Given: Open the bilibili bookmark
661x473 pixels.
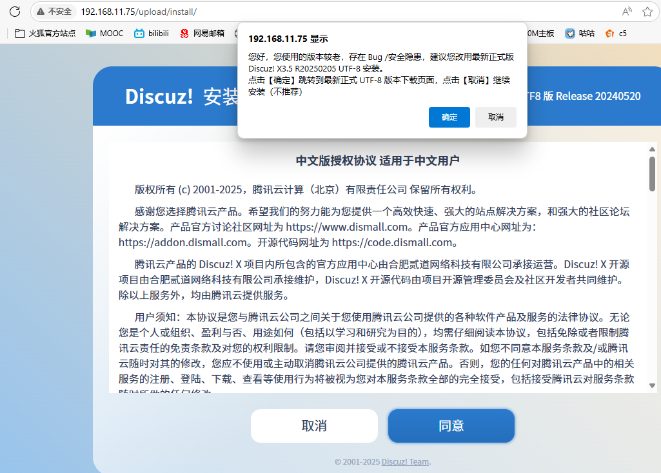Looking at the screenshot, I should point(152,34).
